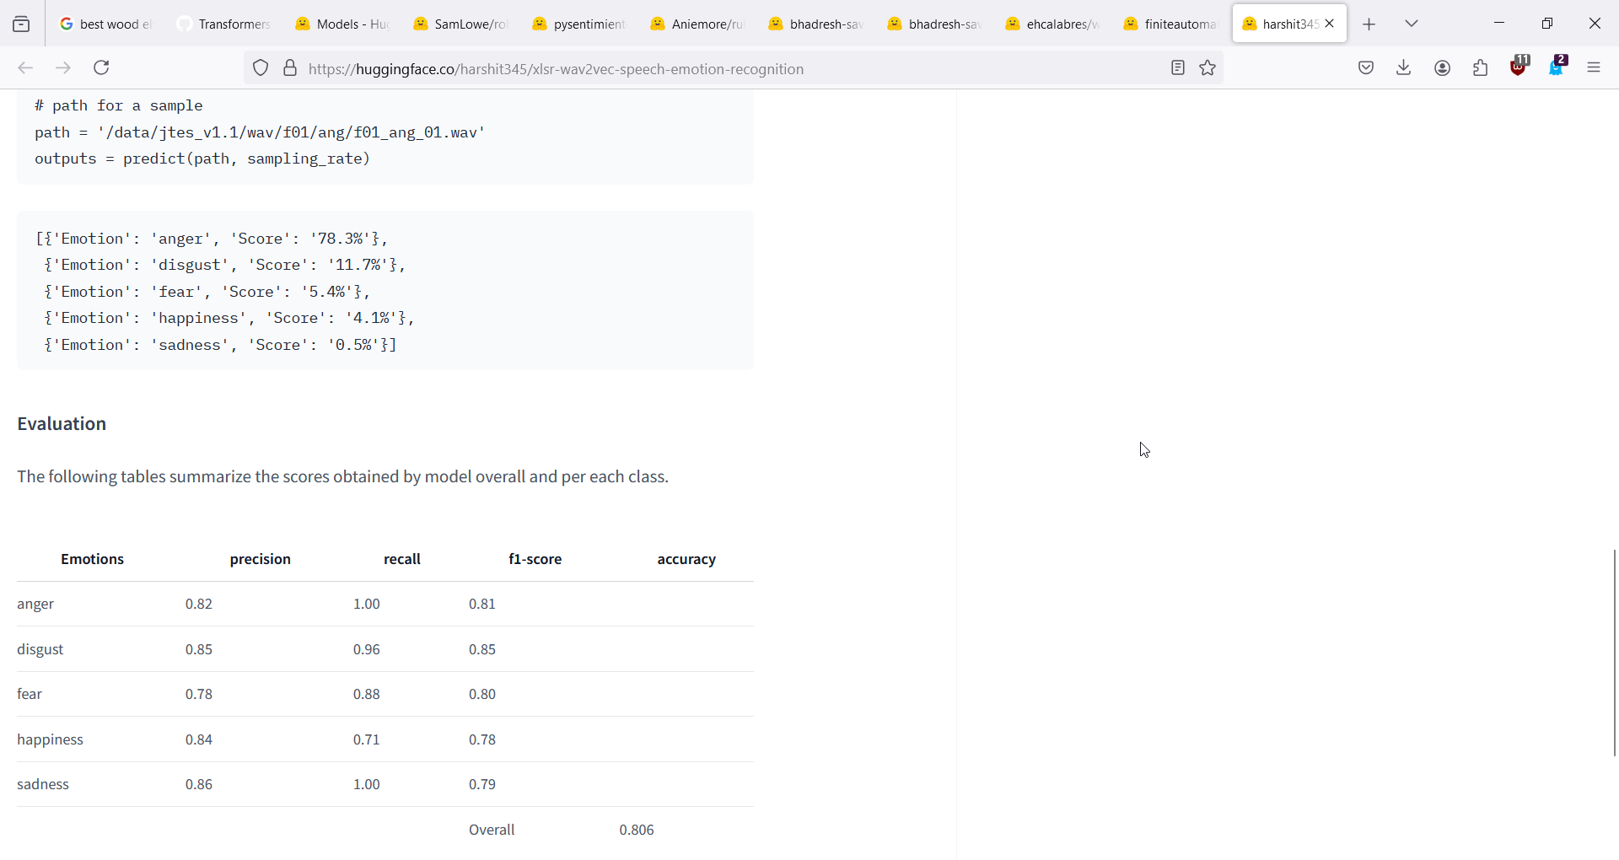
Task: Open tracking protection shield icon
Action: click(261, 68)
